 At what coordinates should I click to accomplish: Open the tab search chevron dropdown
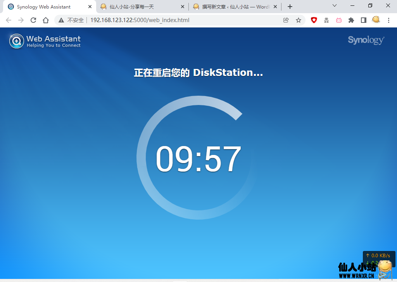point(334,6)
